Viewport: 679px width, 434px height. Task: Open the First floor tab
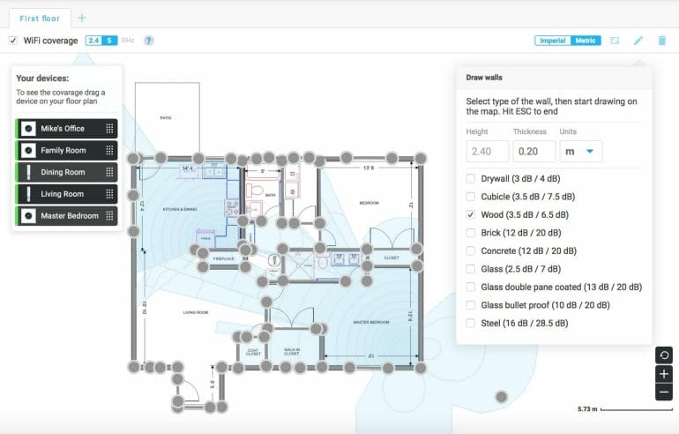(40, 19)
